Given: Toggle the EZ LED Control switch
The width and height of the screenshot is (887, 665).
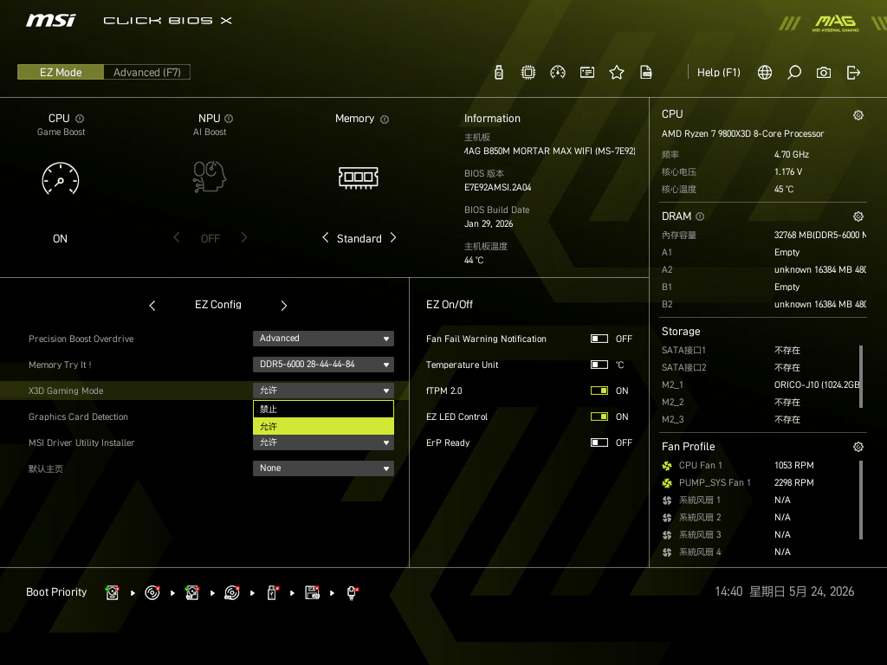Looking at the screenshot, I should pos(599,416).
